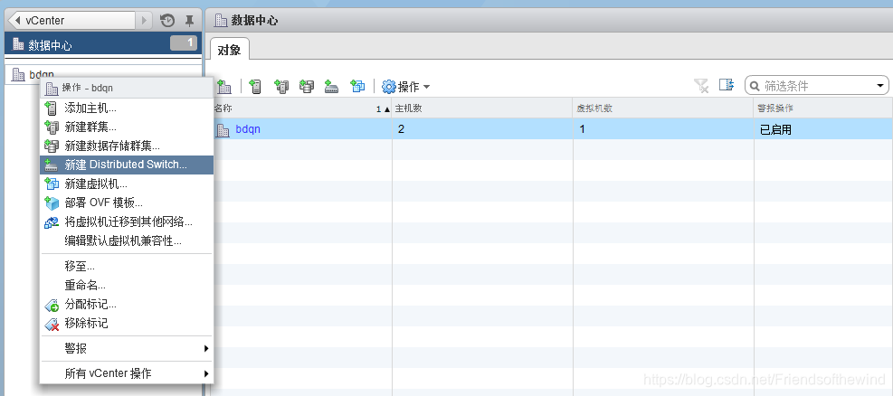Sort by 主机数 column header

point(482,108)
